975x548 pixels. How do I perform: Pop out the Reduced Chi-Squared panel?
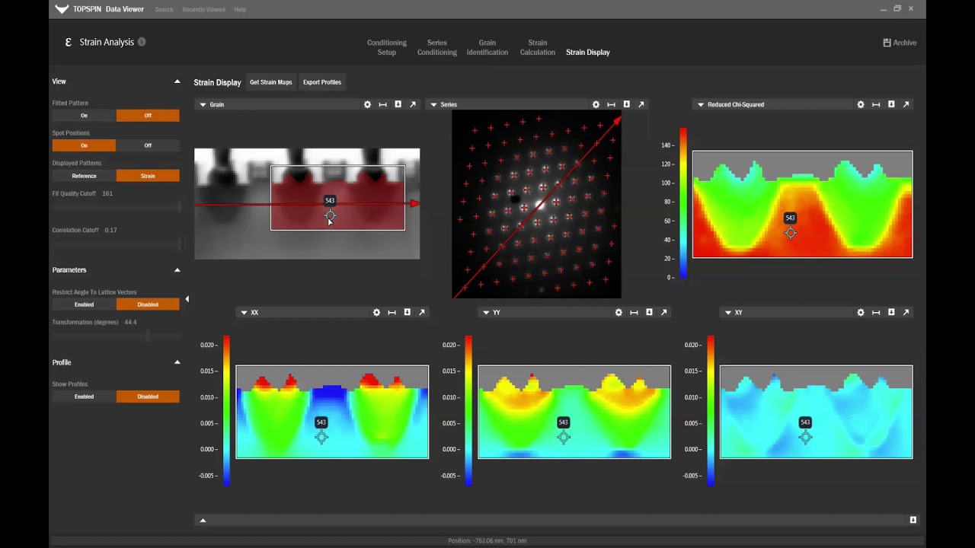(x=906, y=104)
